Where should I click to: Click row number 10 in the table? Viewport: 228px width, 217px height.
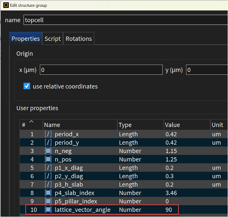coord(33,210)
